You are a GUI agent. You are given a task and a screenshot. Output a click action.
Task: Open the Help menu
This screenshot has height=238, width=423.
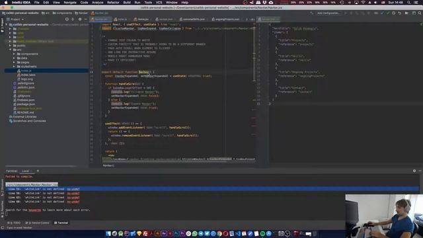click(185, 3)
